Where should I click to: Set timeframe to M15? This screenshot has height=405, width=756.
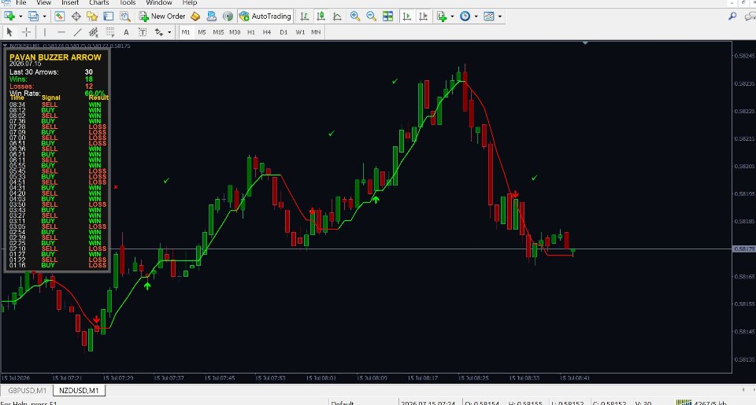point(218,32)
